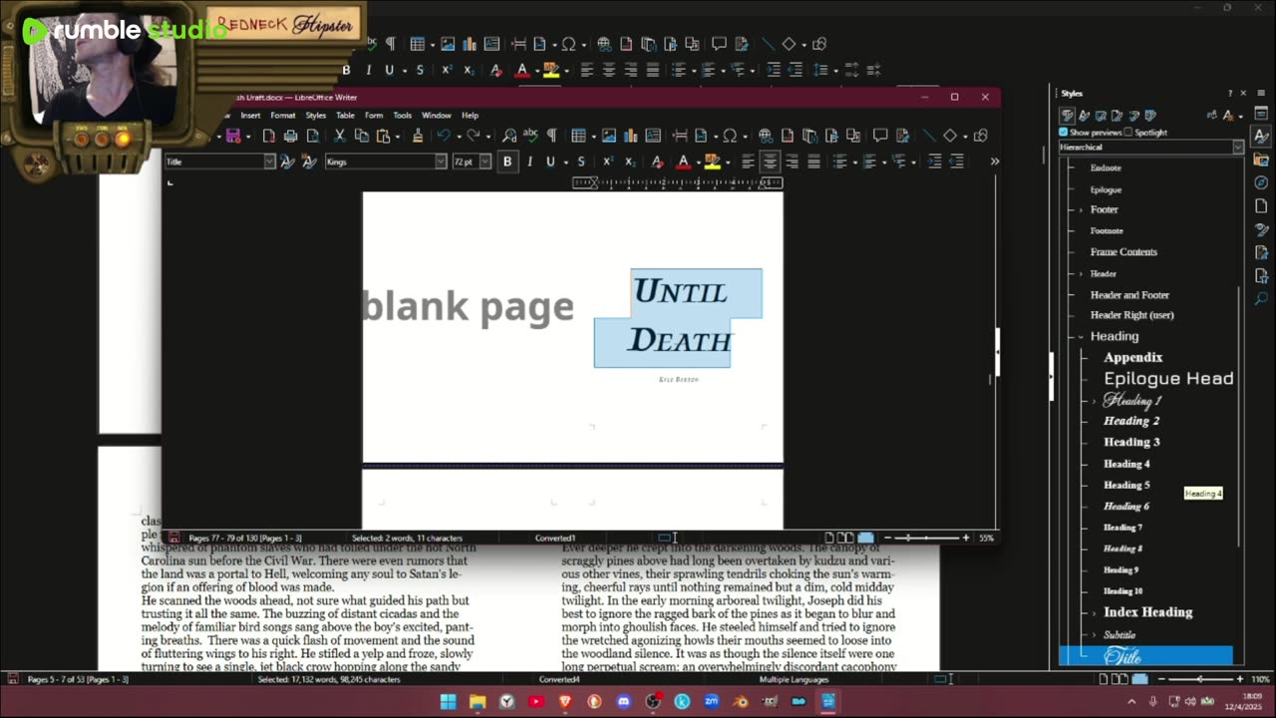This screenshot has width=1276, height=718.
Task: Open Styles menu in front Writer window
Action: 315,116
